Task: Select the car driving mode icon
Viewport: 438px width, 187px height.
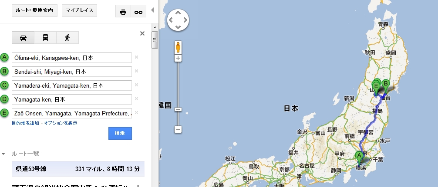Action: 23,38
